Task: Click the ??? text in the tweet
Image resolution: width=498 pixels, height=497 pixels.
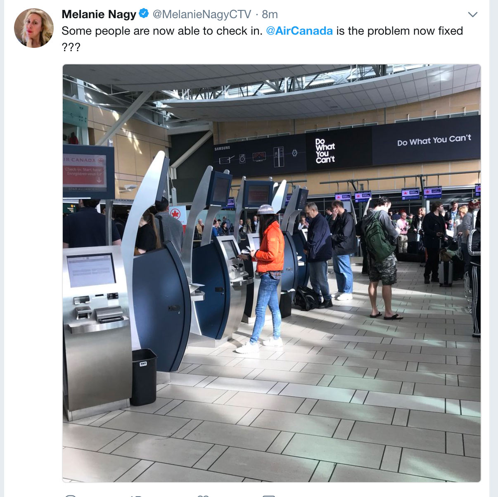Action: tap(71, 47)
